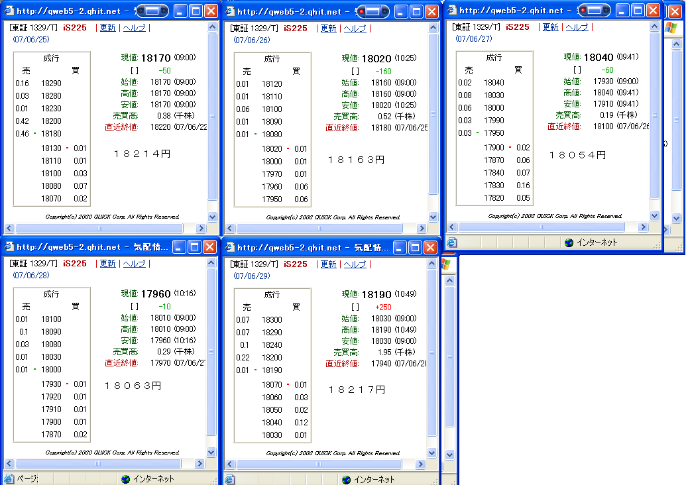The height and width of the screenshot is (485, 686).
Task: Open the ヘルプ link in the 07/06/26 window
Action: coord(355,28)
